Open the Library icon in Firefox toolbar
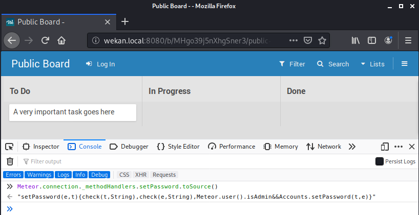 [x=355, y=40]
